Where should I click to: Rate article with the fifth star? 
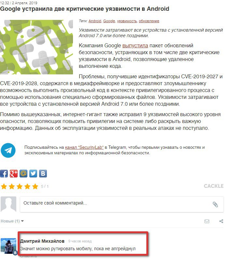(35, 186)
